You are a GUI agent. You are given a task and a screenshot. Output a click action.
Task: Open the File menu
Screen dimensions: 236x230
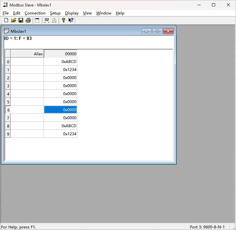(5, 13)
